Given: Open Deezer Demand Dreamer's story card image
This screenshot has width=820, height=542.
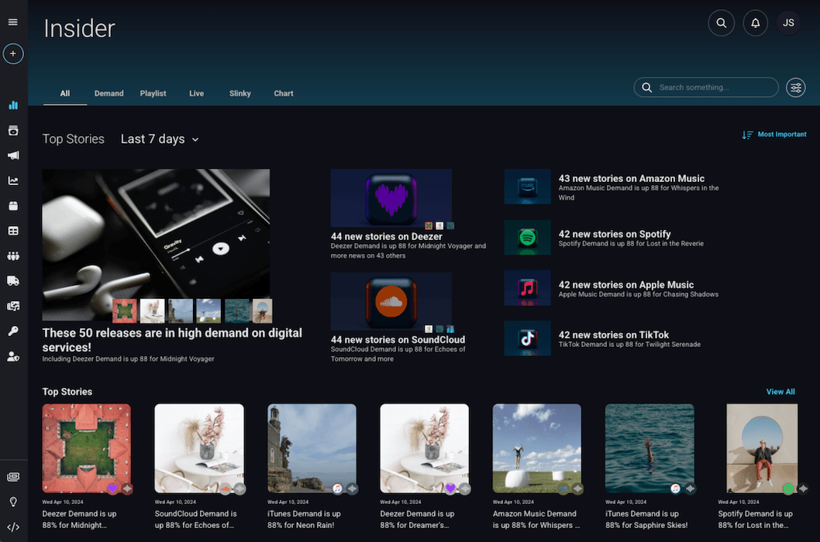Looking at the screenshot, I should pyautogui.click(x=425, y=448).
